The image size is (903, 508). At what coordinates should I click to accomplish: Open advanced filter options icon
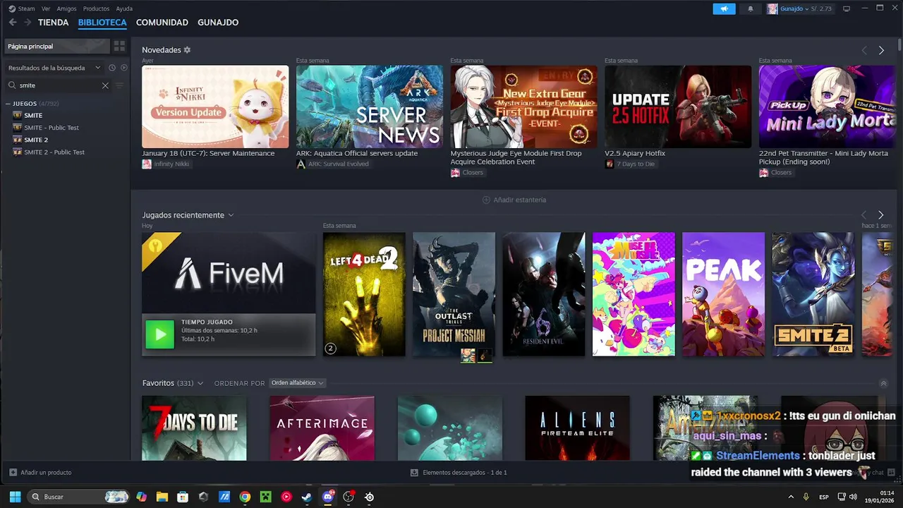(x=119, y=85)
